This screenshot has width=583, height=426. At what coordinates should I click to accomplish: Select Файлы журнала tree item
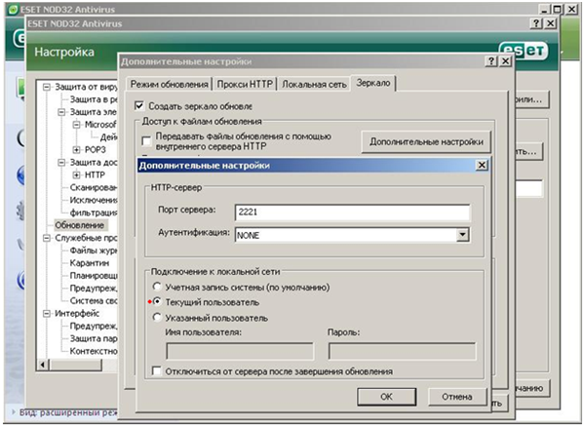(94, 251)
